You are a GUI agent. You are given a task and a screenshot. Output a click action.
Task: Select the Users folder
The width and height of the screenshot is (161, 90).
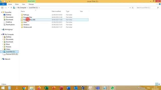coord(25,22)
